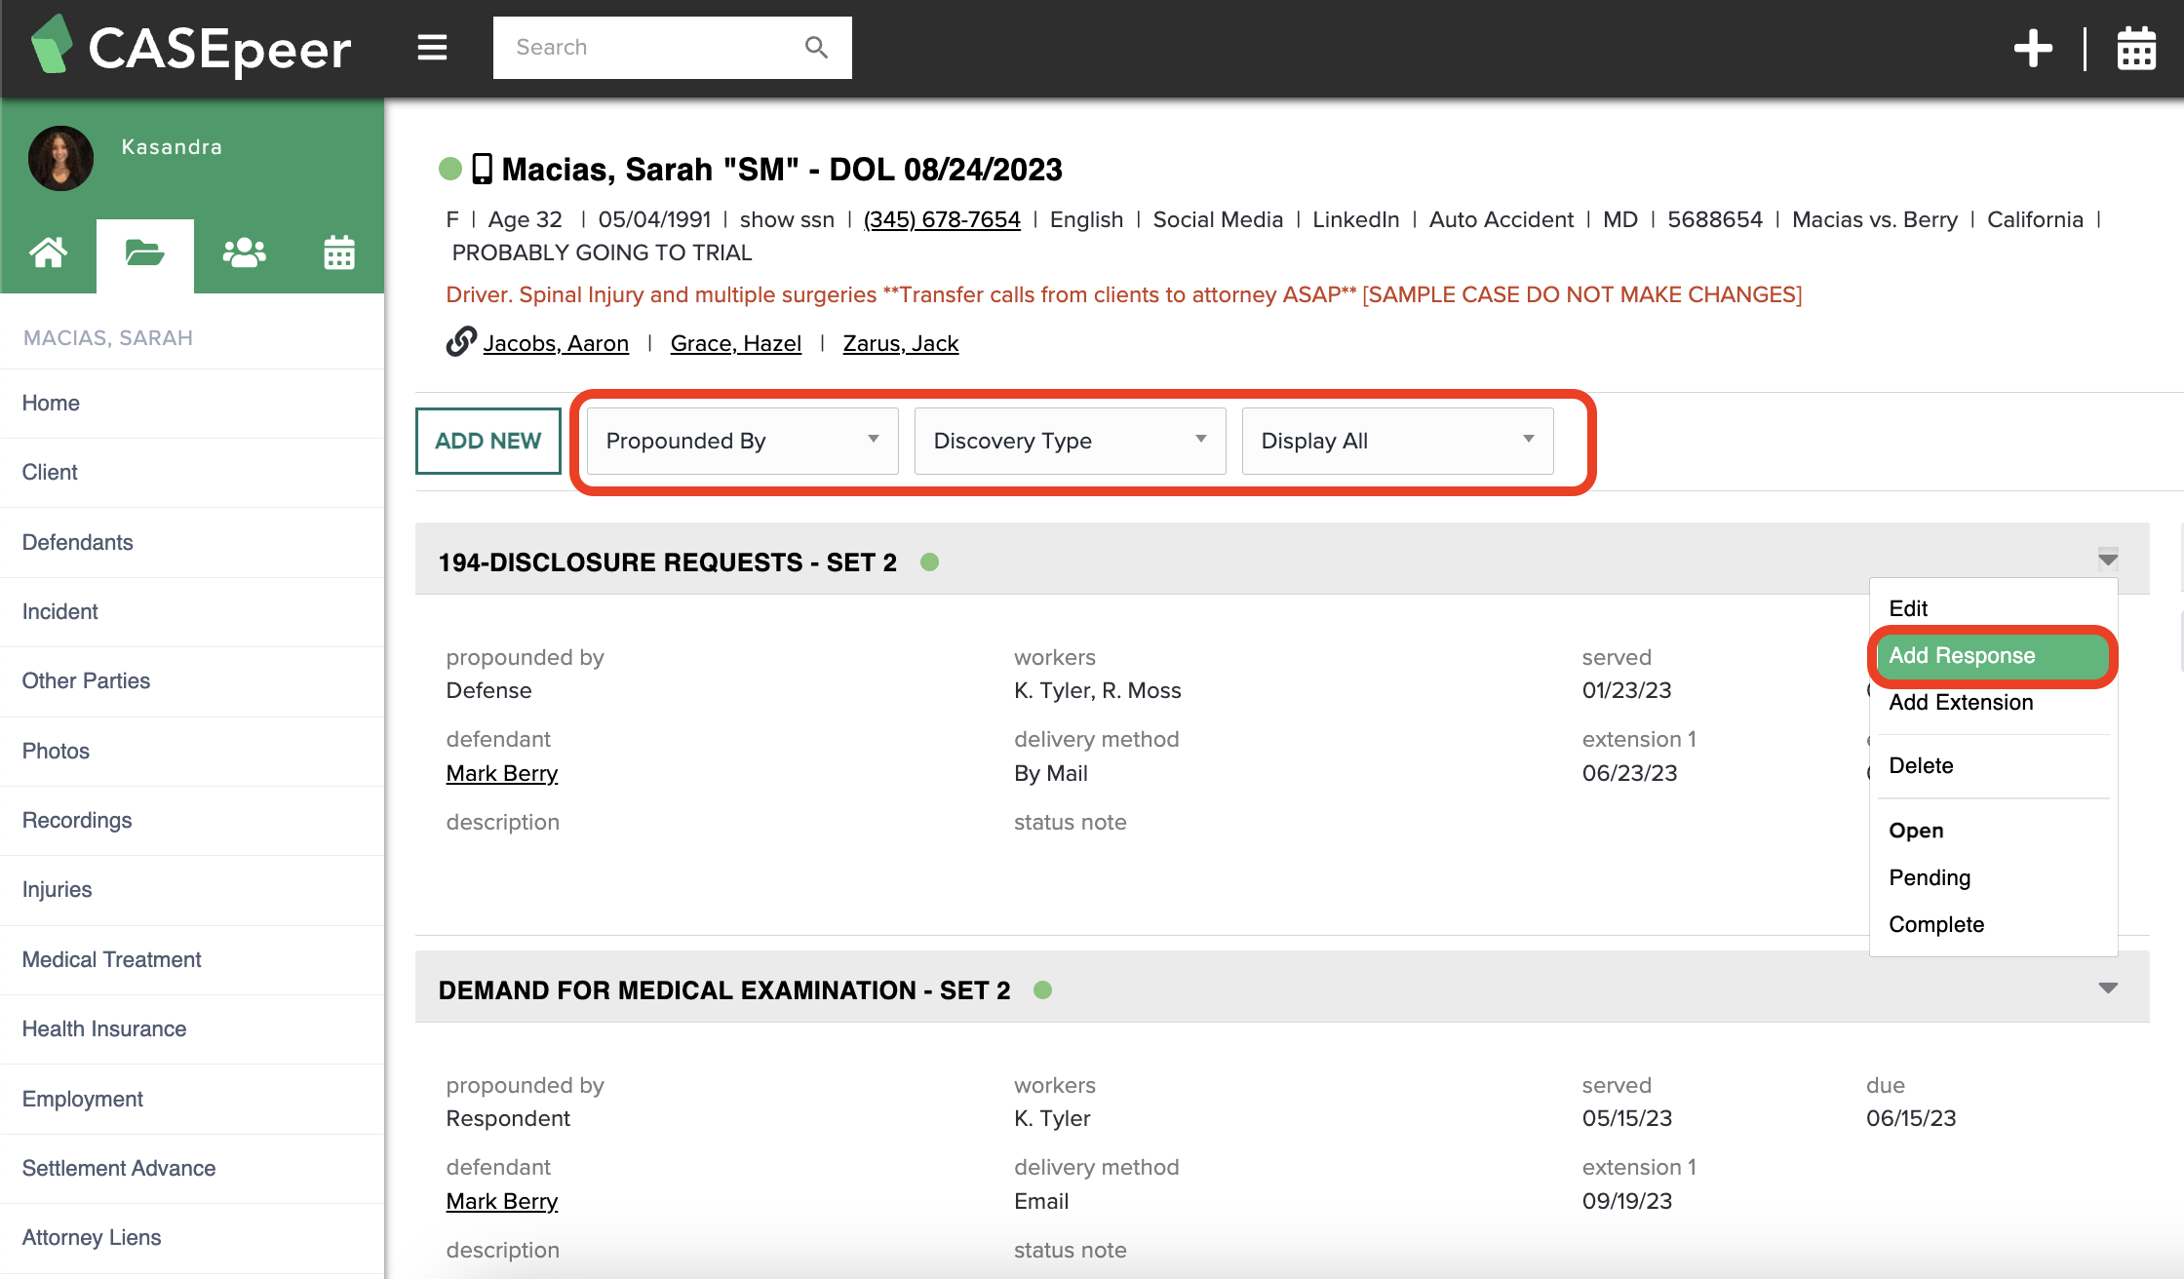The width and height of the screenshot is (2184, 1279).
Task: Expand Demand for Medical Examination options arrow
Action: click(x=2108, y=988)
